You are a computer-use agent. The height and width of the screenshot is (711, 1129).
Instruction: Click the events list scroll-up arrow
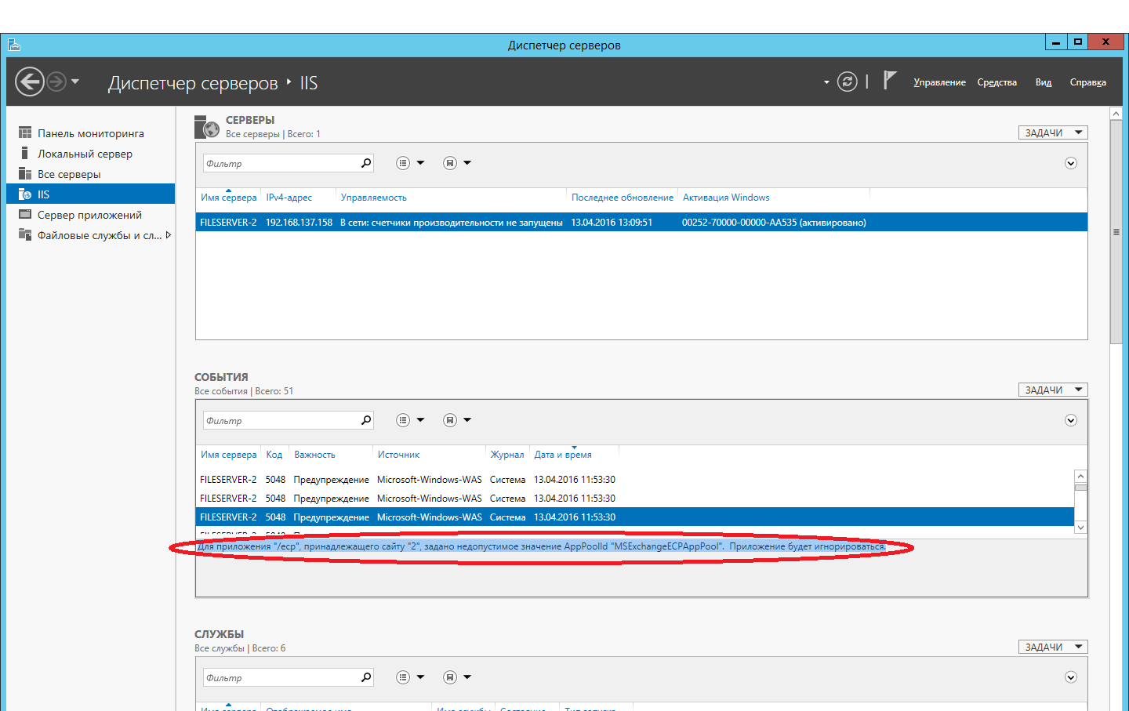point(1080,476)
